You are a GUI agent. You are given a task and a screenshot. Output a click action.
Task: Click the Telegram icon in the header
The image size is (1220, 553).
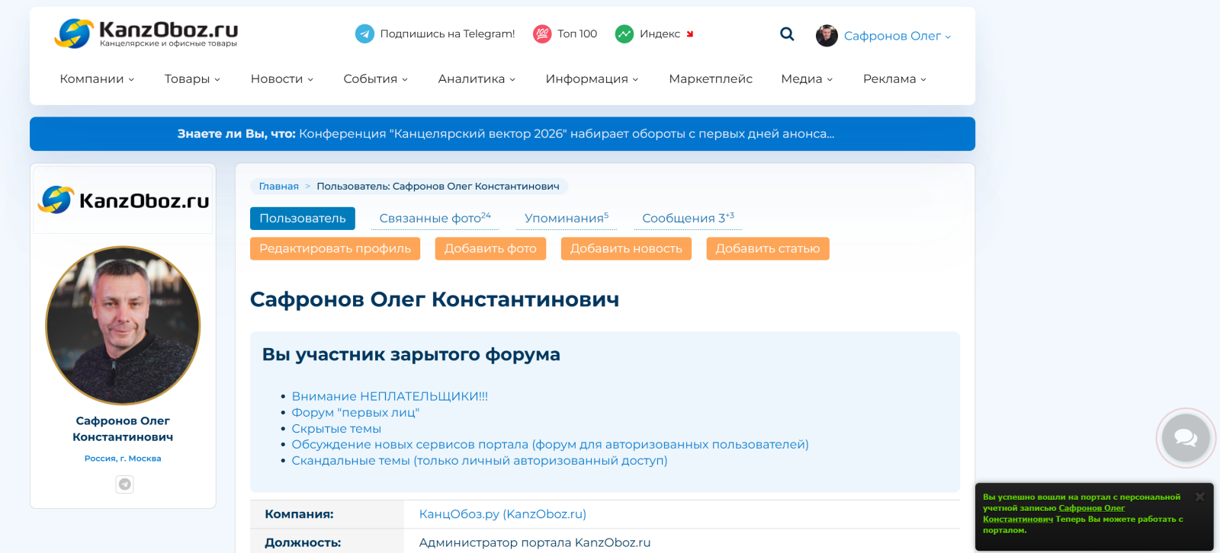tap(364, 34)
